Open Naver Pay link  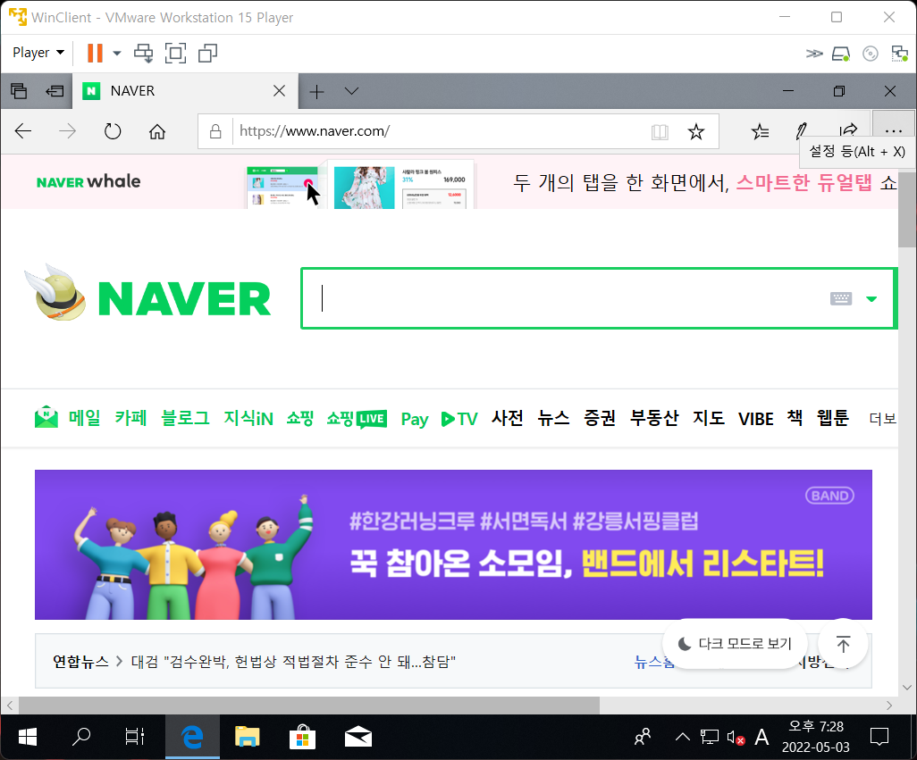(415, 420)
